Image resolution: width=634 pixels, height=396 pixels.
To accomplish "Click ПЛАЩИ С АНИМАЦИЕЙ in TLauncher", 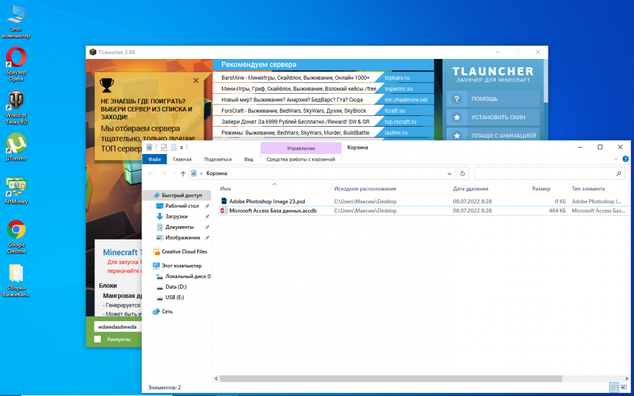I will point(493,136).
